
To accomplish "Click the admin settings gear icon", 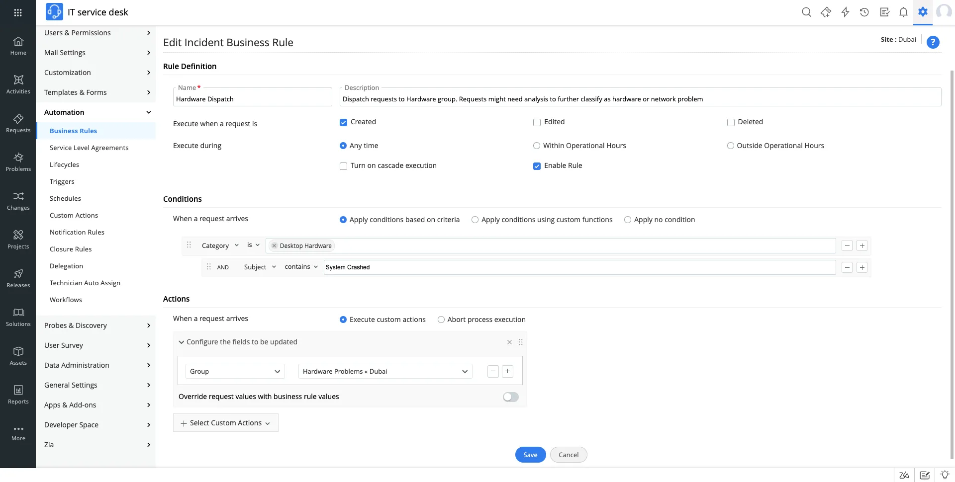I will coord(923,12).
